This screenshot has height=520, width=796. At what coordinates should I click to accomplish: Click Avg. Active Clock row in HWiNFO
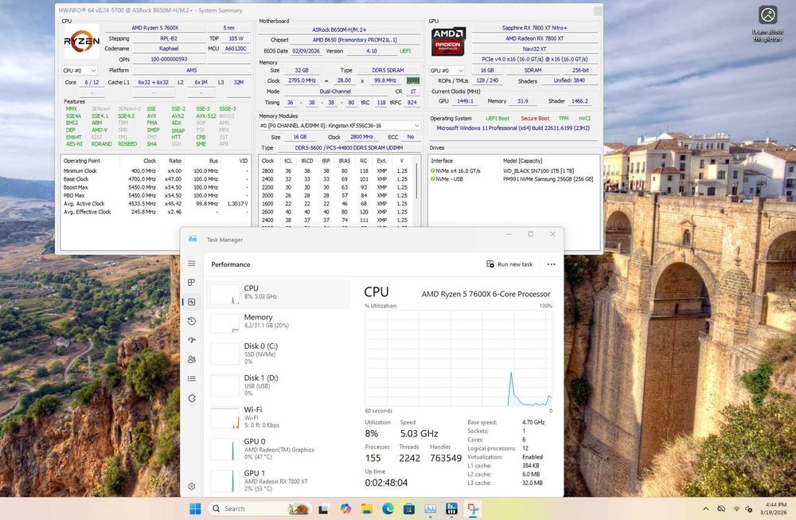coord(155,204)
